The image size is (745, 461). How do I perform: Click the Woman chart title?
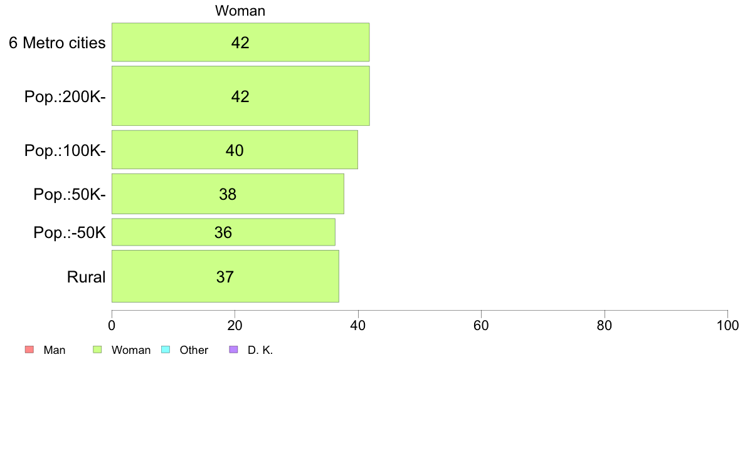tap(240, 11)
